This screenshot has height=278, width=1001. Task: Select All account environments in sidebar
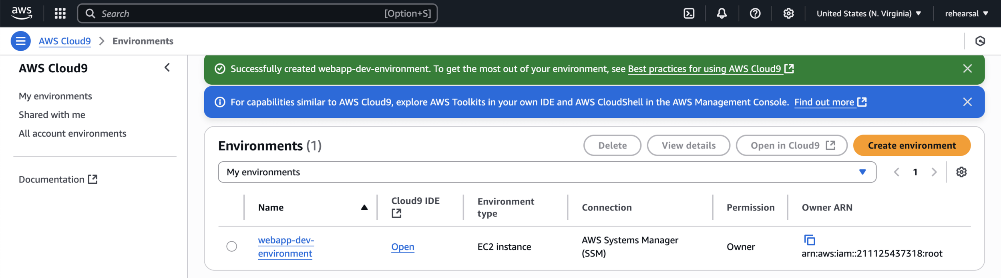click(72, 133)
